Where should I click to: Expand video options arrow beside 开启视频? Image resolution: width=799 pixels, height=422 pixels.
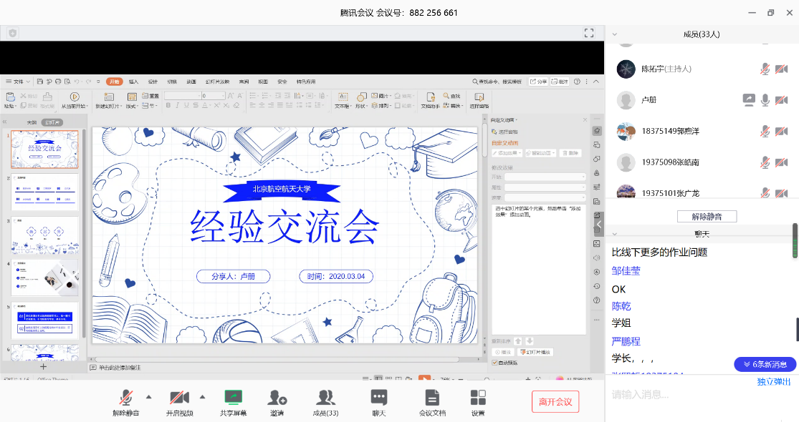[202, 396]
